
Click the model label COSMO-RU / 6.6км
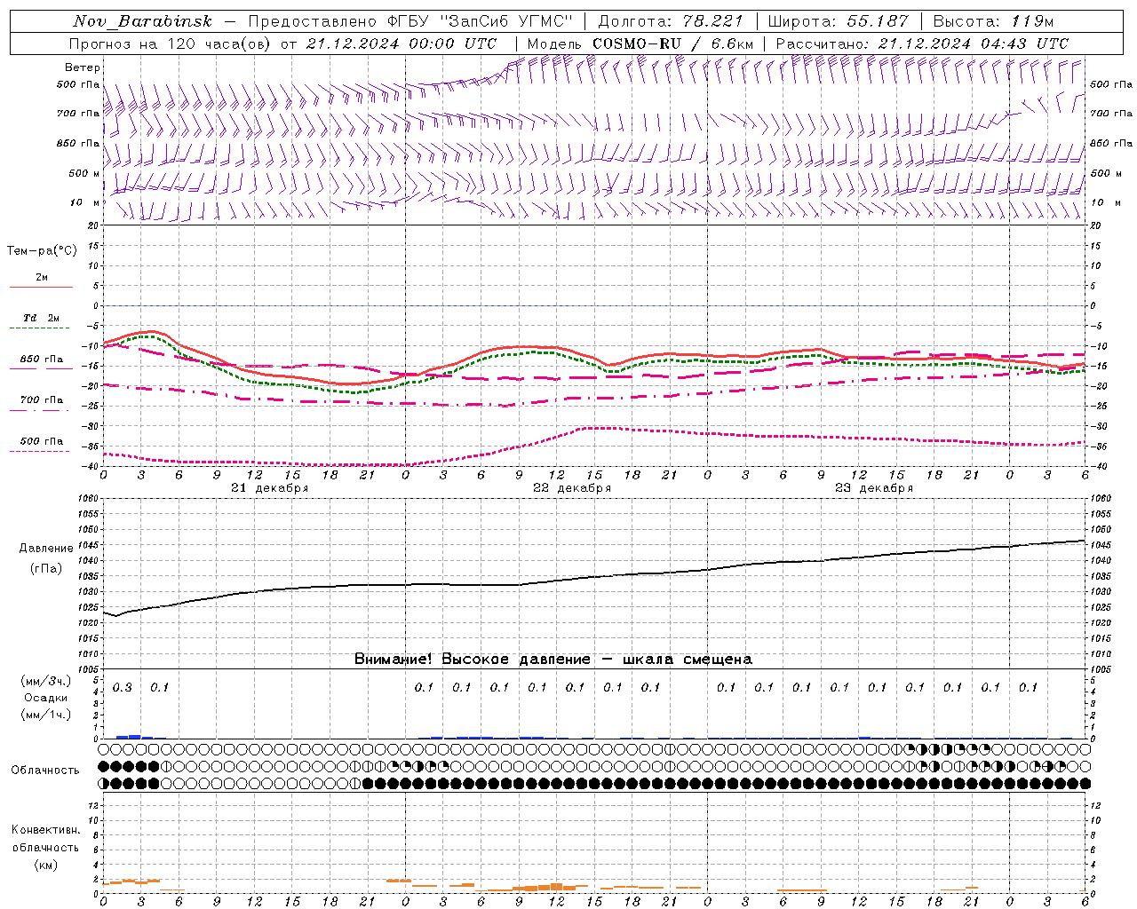pyautogui.click(x=672, y=43)
